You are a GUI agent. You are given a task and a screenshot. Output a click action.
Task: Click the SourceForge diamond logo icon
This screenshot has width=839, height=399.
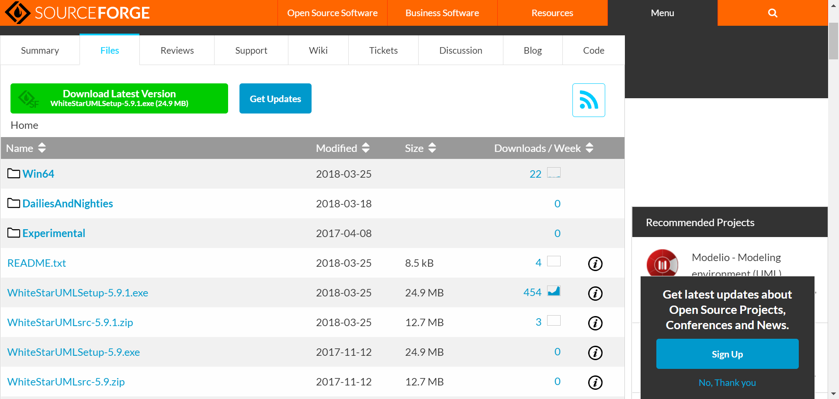tap(17, 13)
